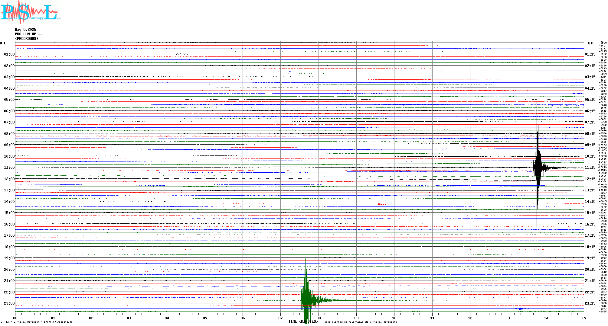This screenshot has width=608, height=326.
Task: Select the PDO HHN HP station text
Action: click(x=28, y=34)
